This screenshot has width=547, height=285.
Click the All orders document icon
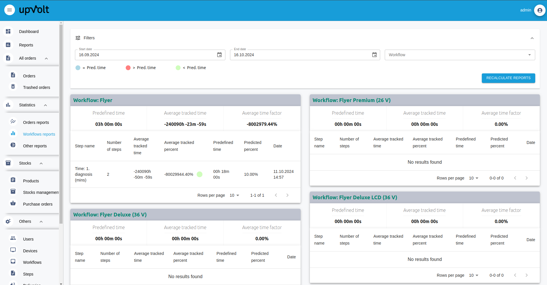pos(8,58)
